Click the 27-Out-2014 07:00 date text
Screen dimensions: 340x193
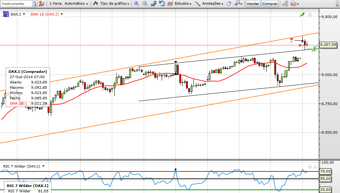click(x=27, y=77)
